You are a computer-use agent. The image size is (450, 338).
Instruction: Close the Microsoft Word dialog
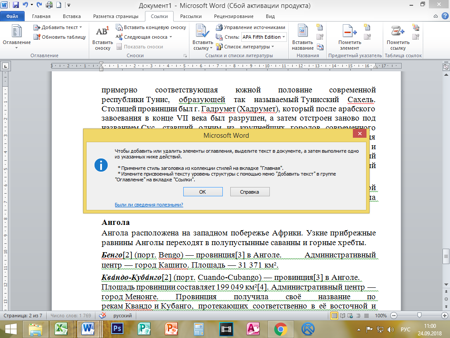pyautogui.click(x=359, y=133)
